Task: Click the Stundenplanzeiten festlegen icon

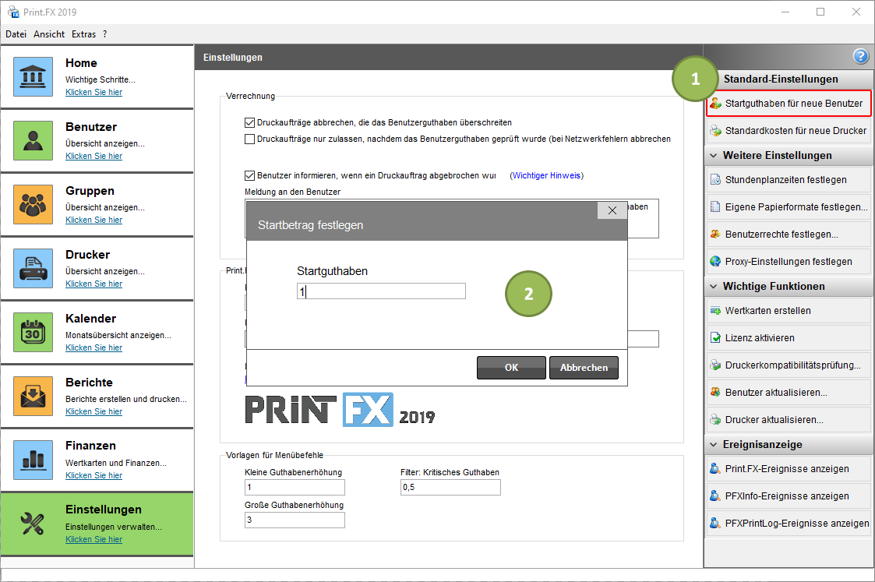Action: click(715, 180)
